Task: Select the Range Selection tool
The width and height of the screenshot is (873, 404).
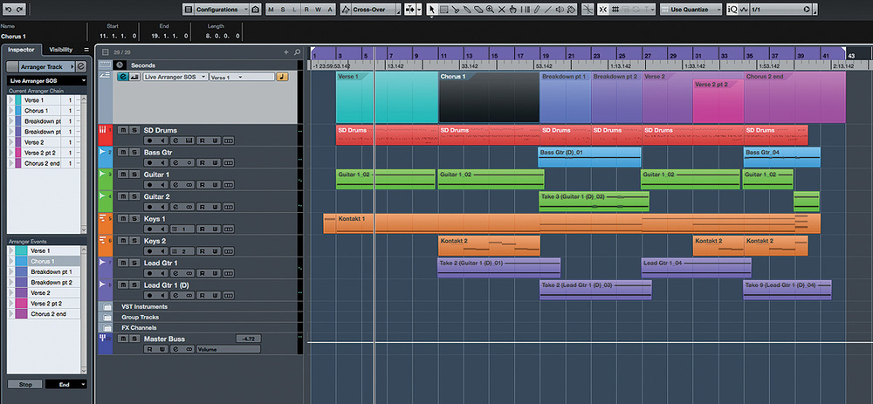Action: click(443, 10)
